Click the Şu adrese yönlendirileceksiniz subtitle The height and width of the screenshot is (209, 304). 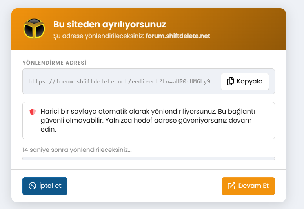point(99,36)
